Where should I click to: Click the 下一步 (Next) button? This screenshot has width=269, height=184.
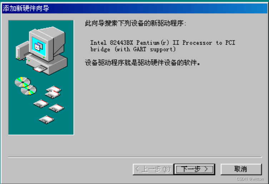coord(194,169)
